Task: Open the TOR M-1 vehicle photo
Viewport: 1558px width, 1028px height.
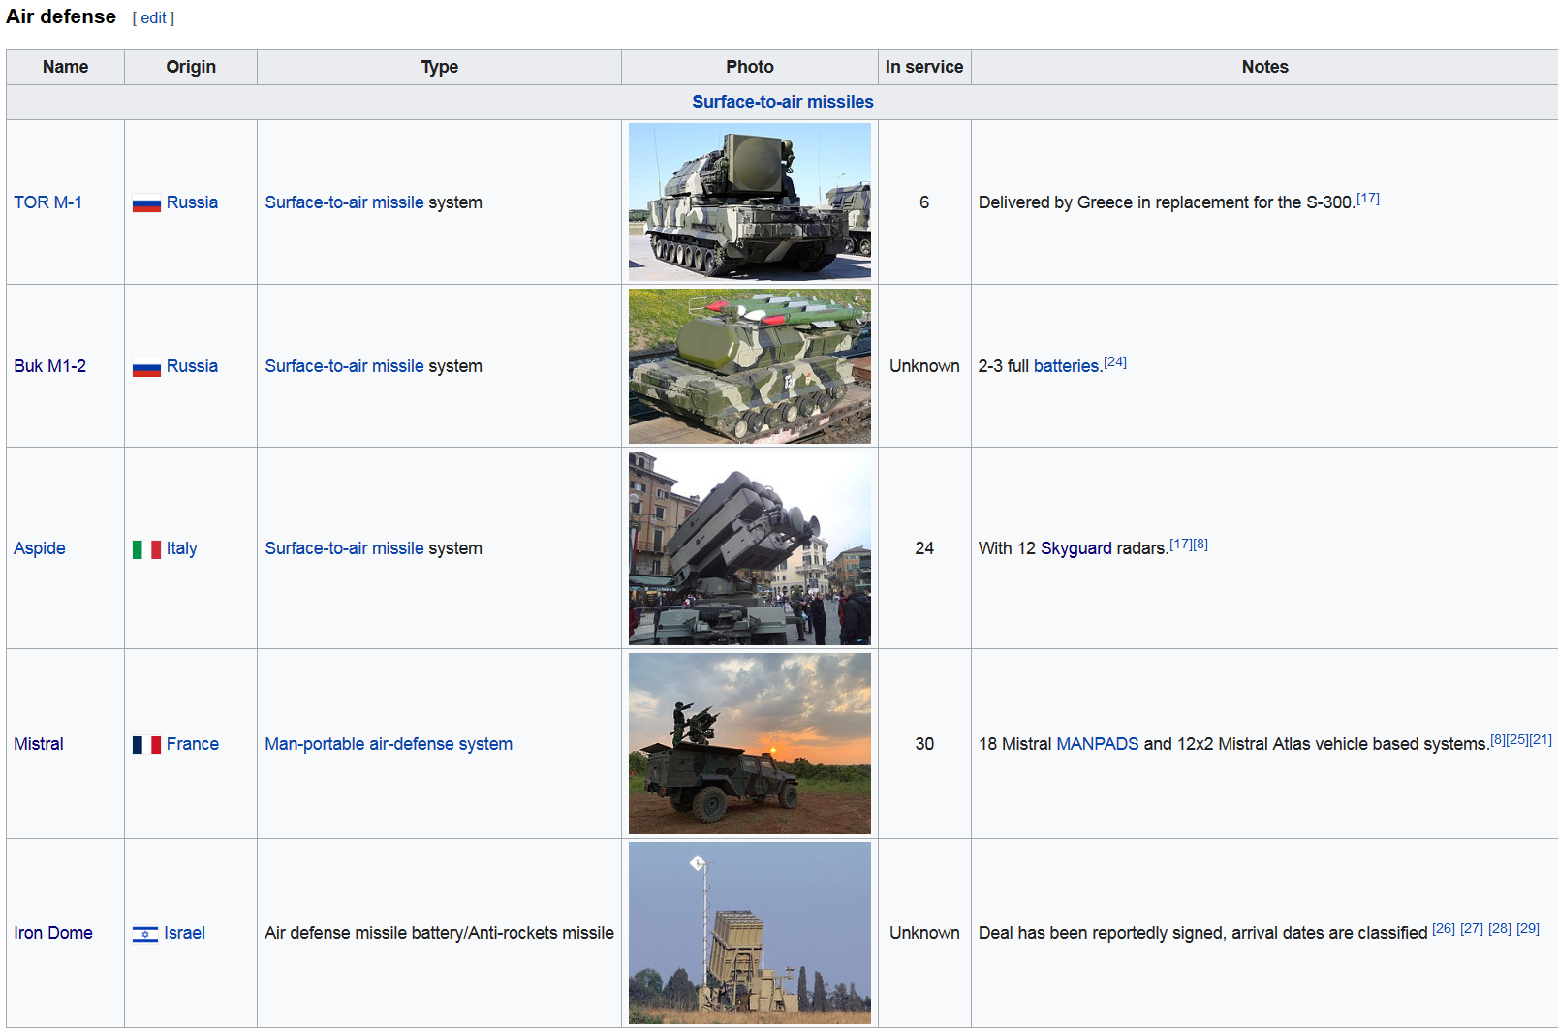Action: pos(750,202)
